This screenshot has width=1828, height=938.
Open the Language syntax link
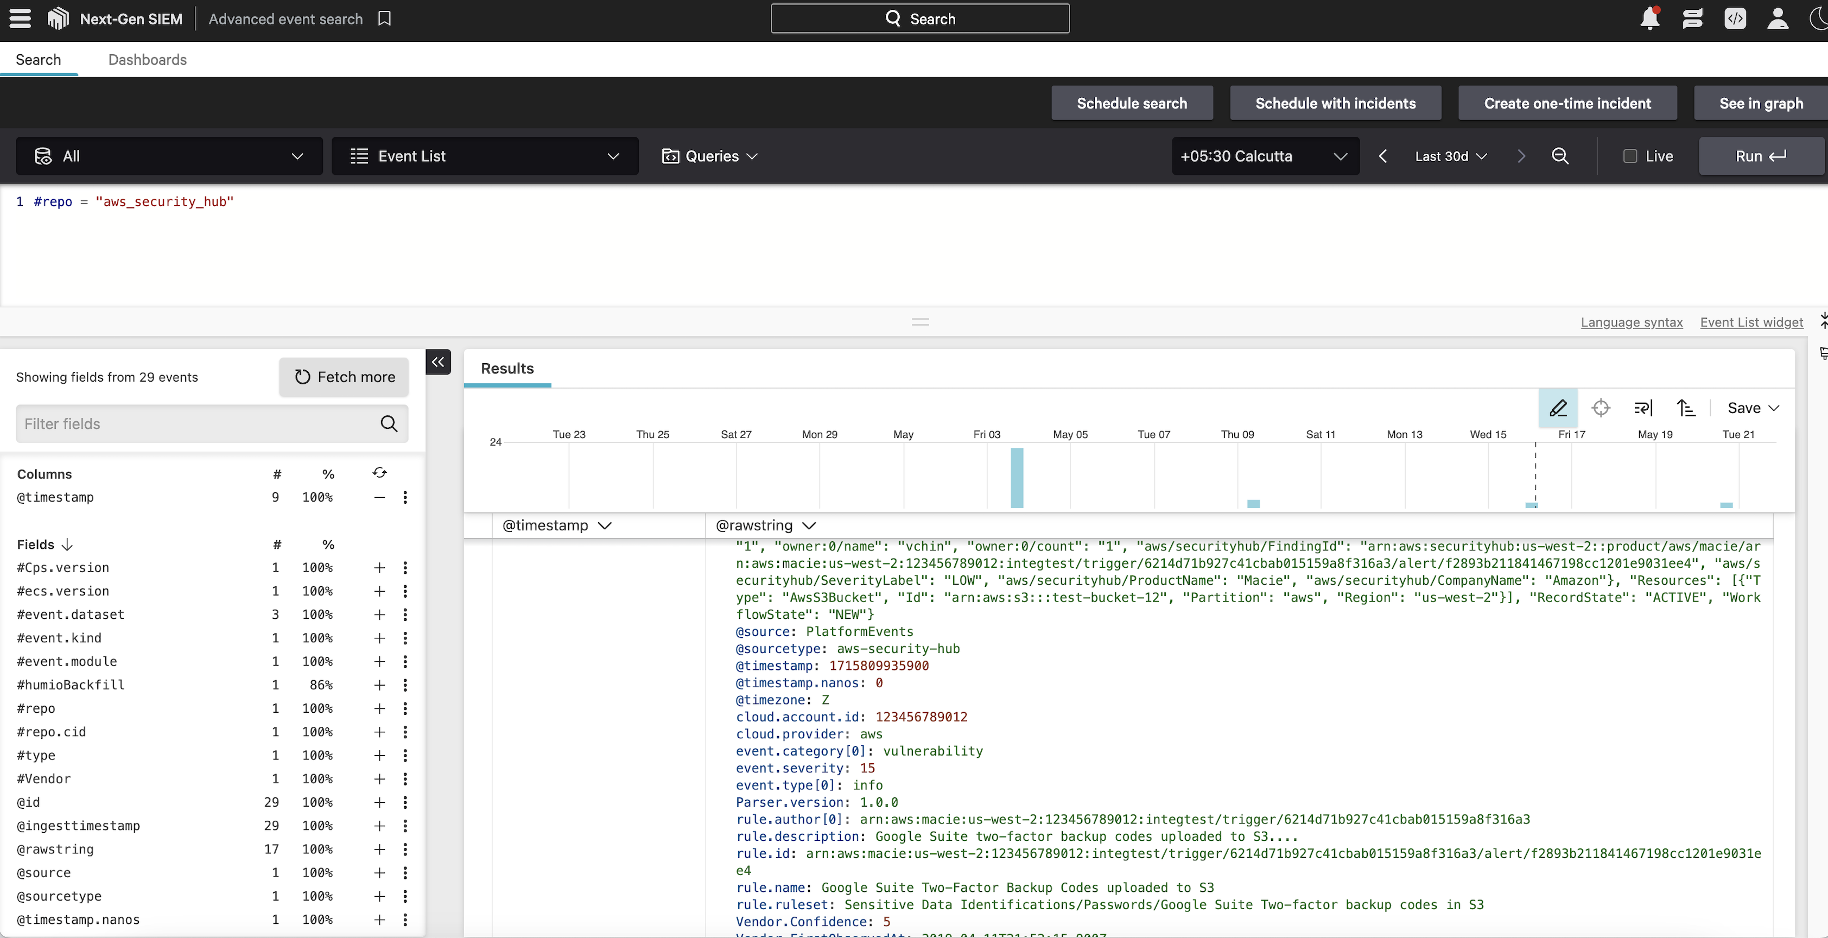point(1632,322)
